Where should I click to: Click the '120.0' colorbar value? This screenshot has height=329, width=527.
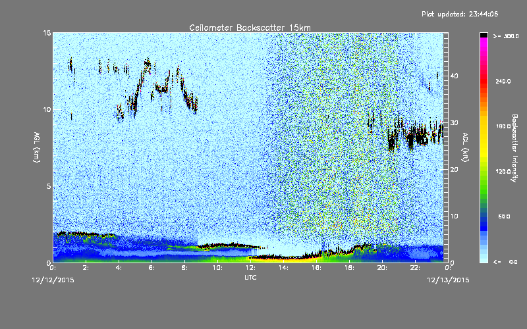pyautogui.click(x=503, y=172)
